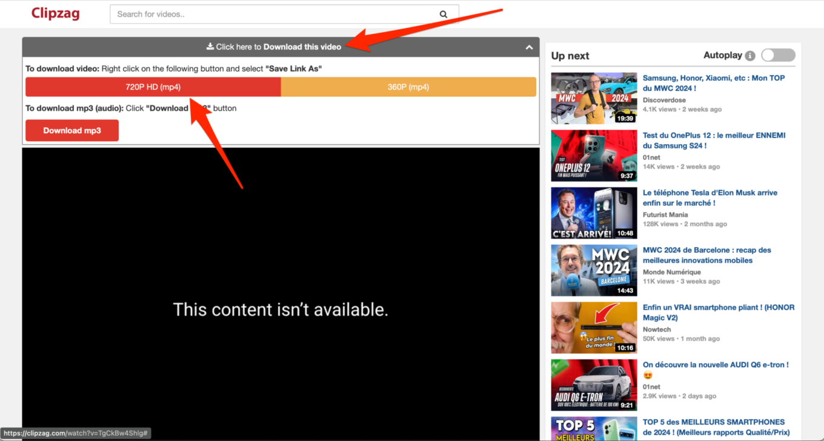Click the '2.9K views • 2 days ago' text
824x441 pixels.
coord(679,396)
